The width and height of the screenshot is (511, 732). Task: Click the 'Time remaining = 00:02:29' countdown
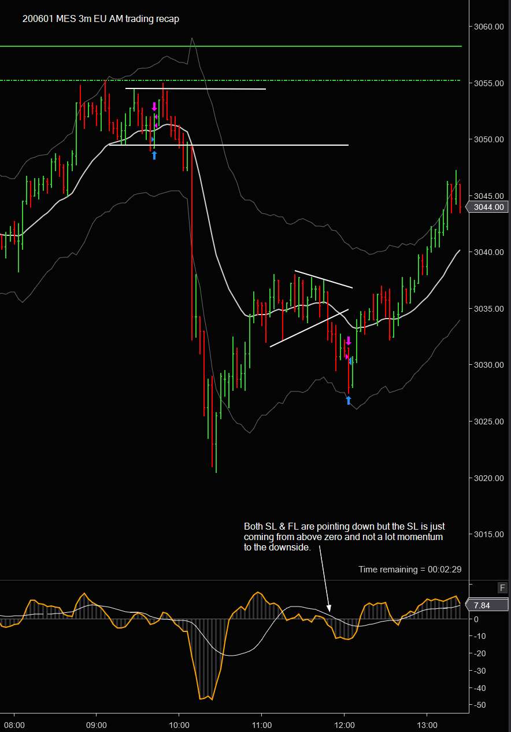click(x=410, y=570)
